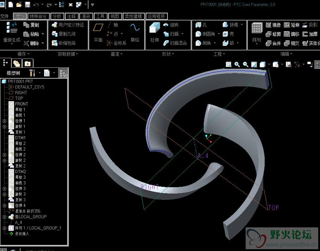The image size is (320, 251).
Task: Switch to the 视图 (View) tab
Action: [x=115, y=16]
